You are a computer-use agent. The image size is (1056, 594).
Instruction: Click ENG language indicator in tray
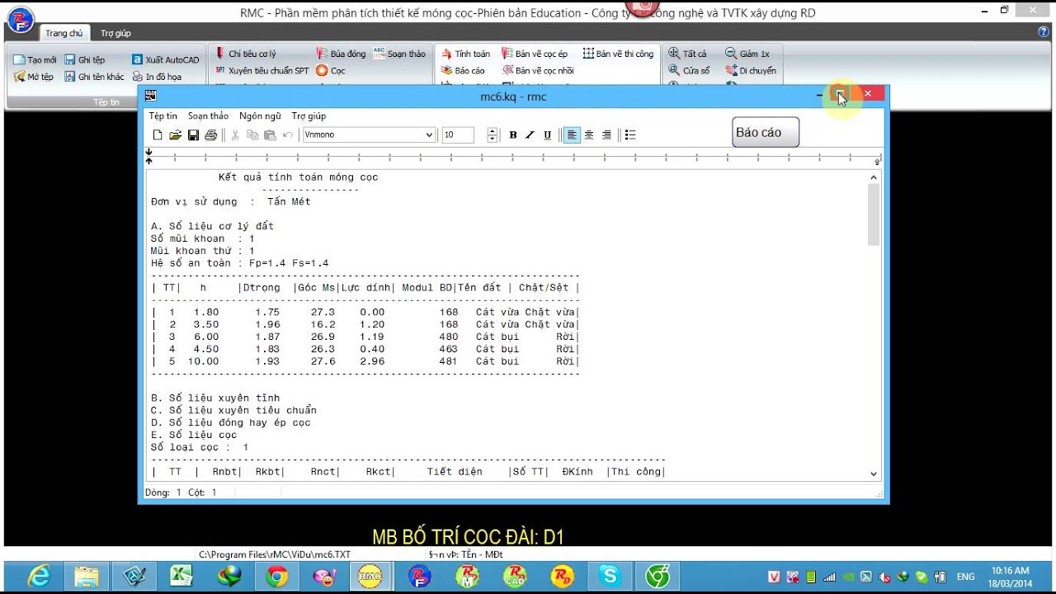(x=965, y=577)
